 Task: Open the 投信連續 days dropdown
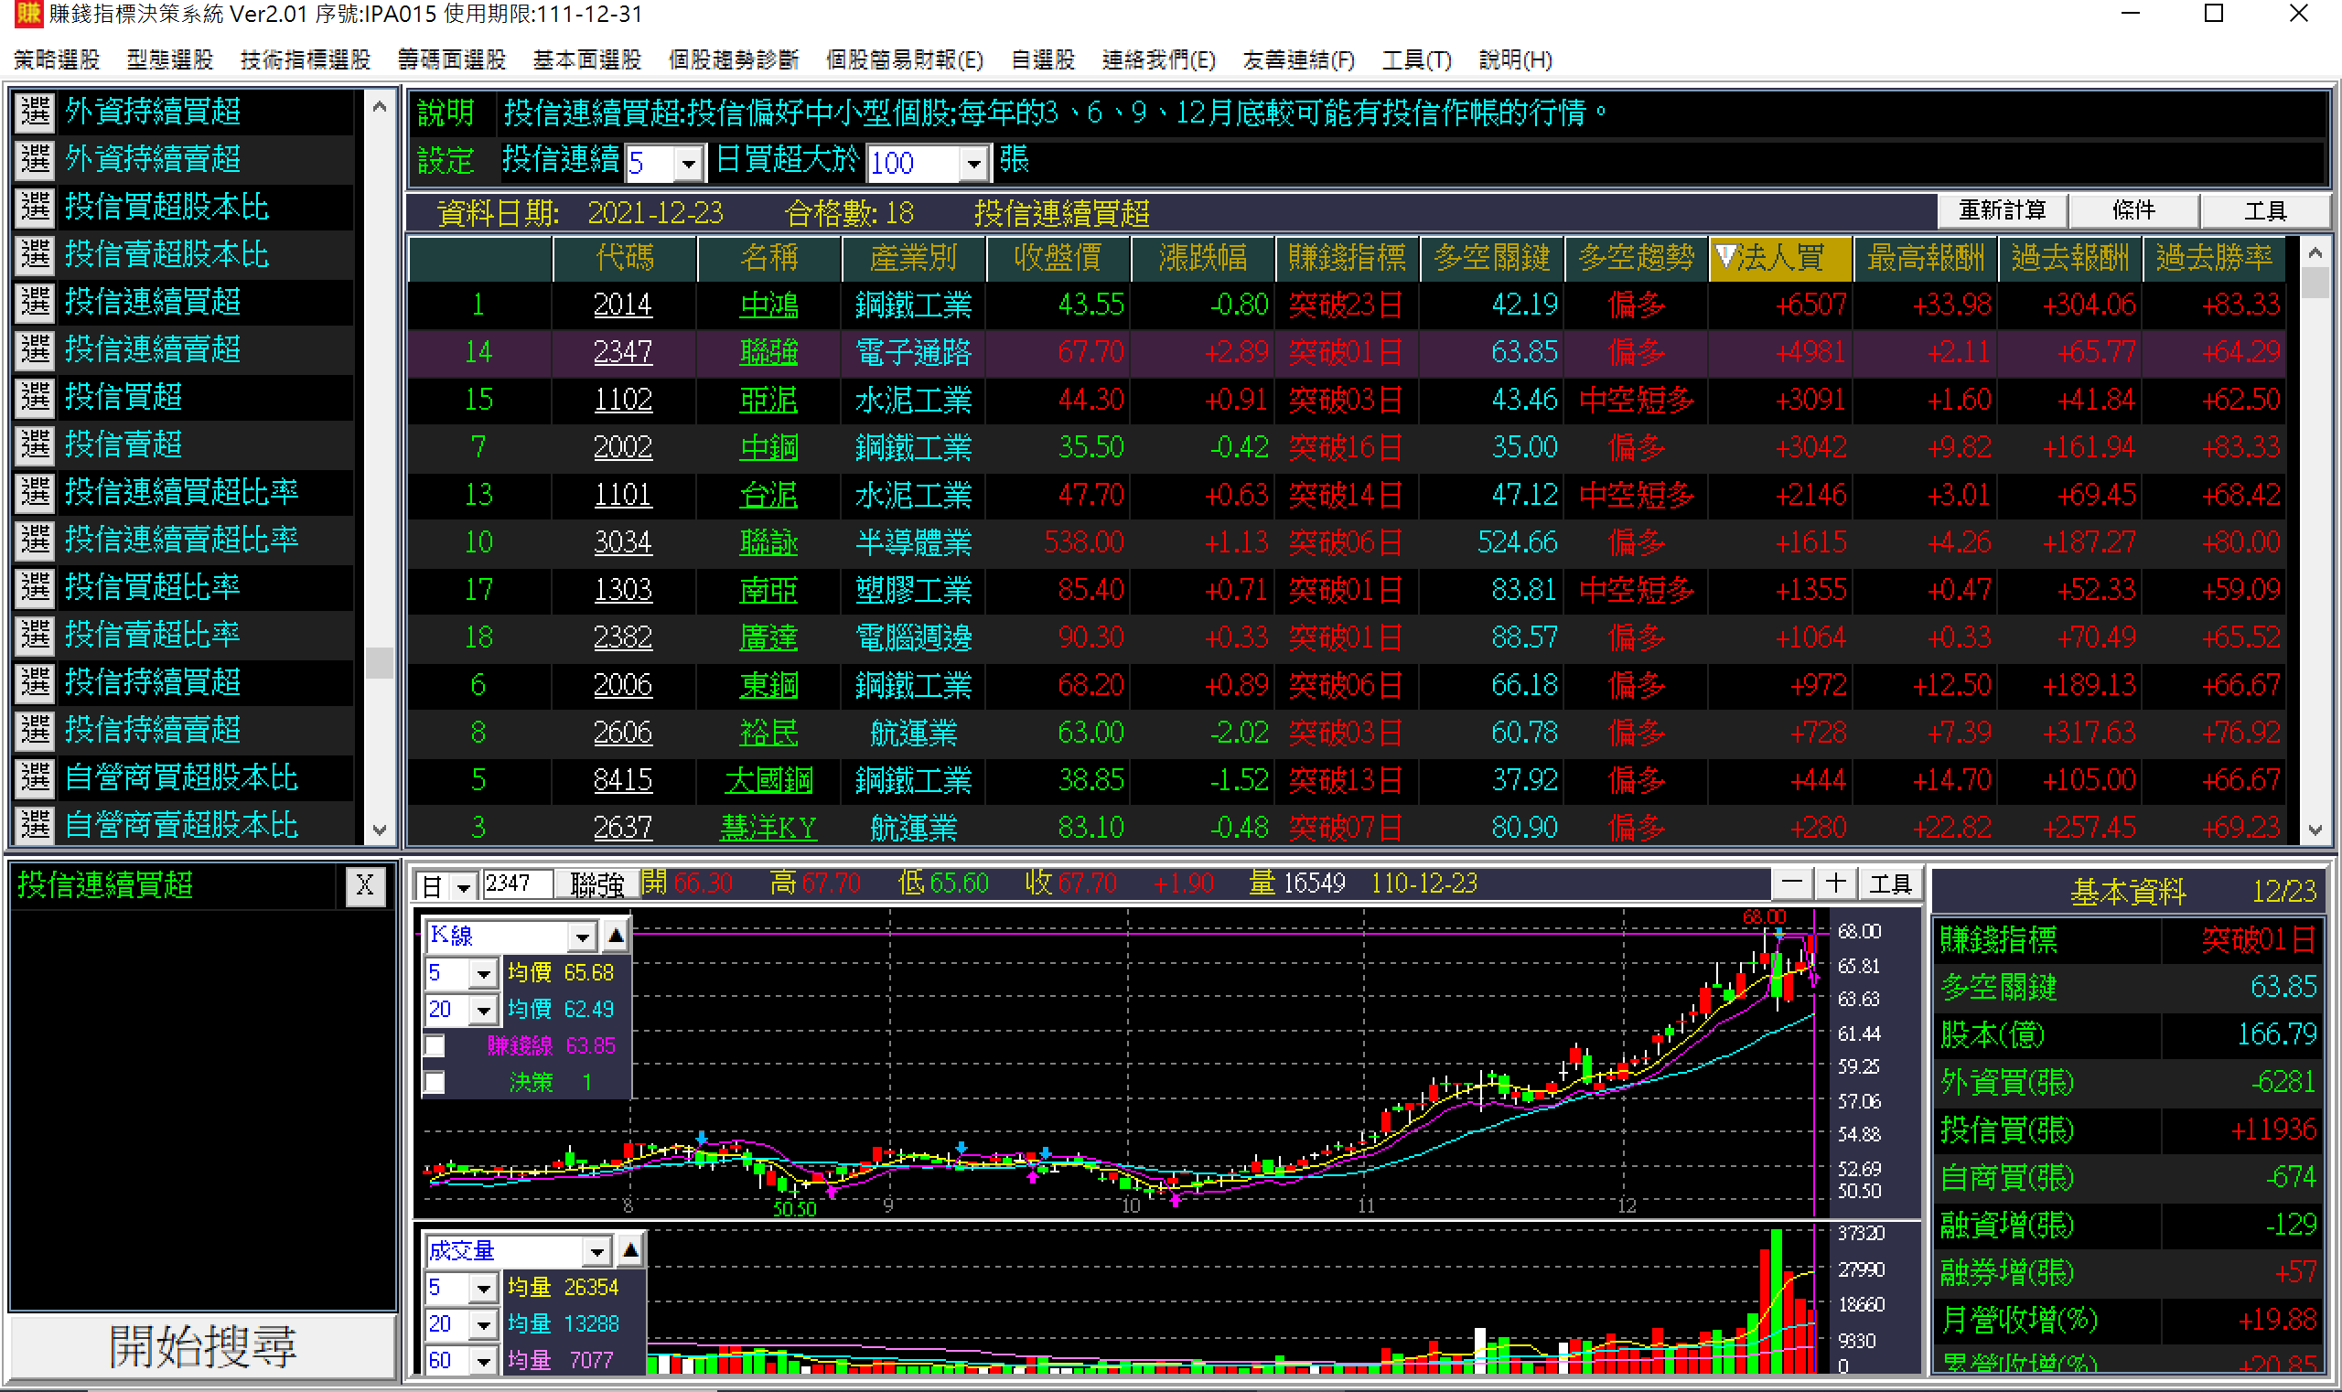click(x=689, y=163)
